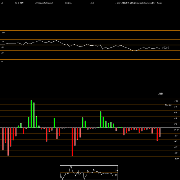This screenshot has height=180, width=180.
Task: Click the 'Loan' text in header
Action: click(159, 3)
